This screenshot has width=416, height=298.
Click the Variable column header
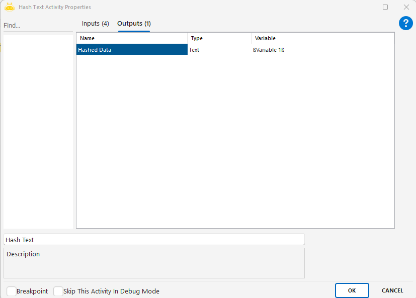pyautogui.click(x=322, y=38)
